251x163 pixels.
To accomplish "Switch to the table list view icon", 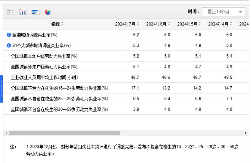I will coord(11,12).
